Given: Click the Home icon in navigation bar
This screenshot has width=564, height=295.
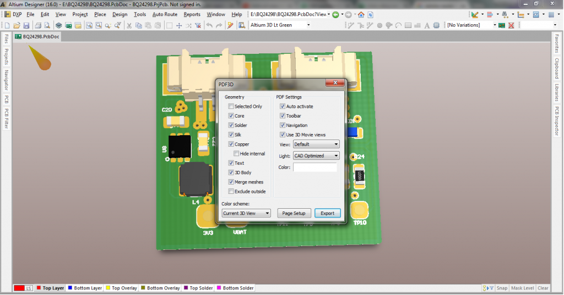Looking at the screenshot, I should (x=361, y=14).
